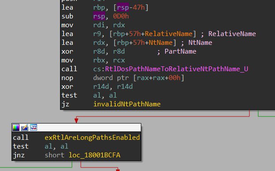Click the highlighted rsp in lea rbp line
Viewport: 275px width, 171px height.
[x=123, y=7]
